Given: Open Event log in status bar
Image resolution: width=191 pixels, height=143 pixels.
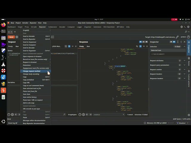Looking at the screenshot, I should pos(13,123).
